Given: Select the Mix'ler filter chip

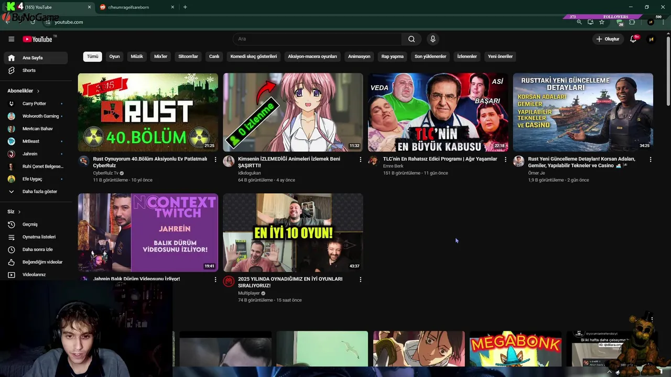Looking at the screenshot, I should point(160,57).
